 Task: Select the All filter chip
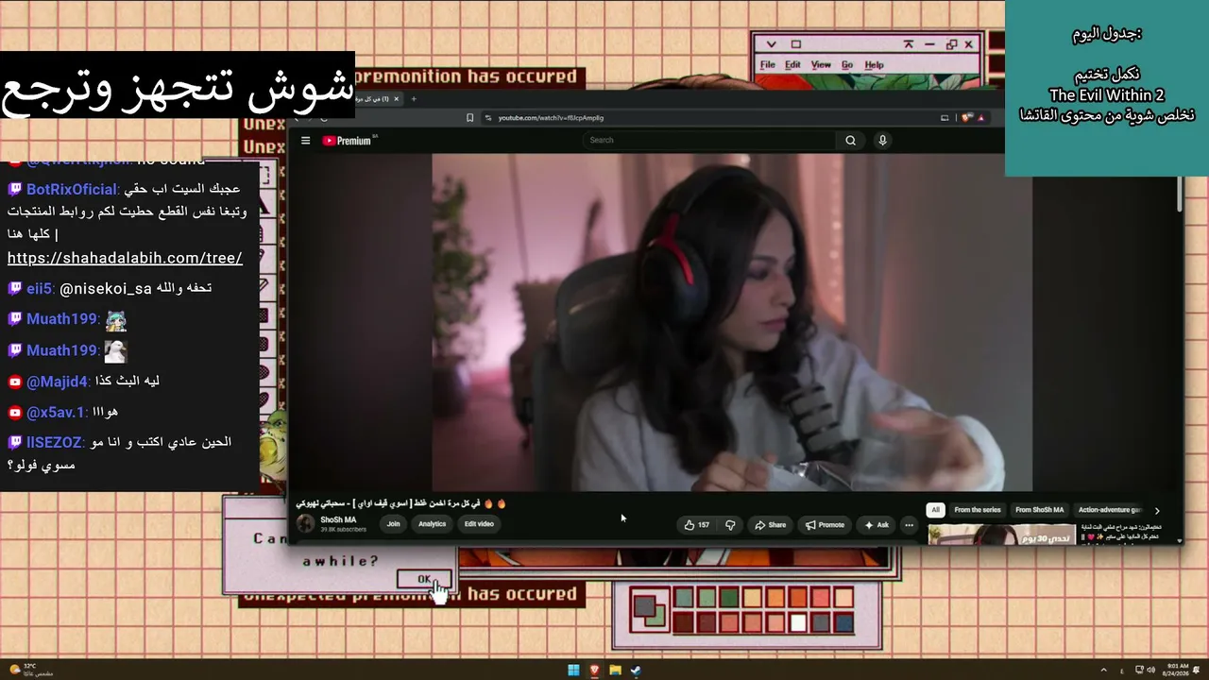click(x=935, y=510)
